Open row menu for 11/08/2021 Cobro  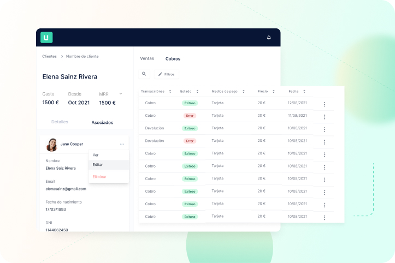[325, 117]
